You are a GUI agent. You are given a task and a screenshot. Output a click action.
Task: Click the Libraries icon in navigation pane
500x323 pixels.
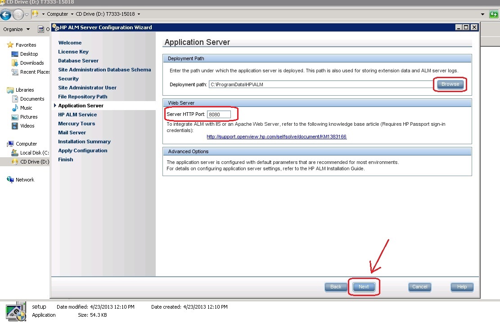click(x=10, y=90)
